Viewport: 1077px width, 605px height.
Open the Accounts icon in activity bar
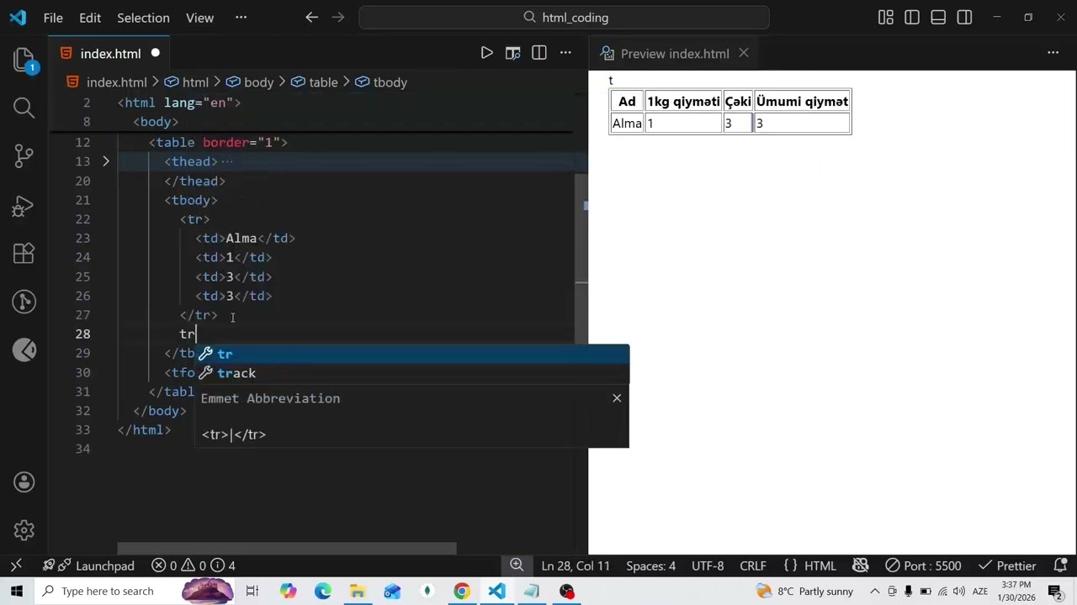tap(24, 482)
